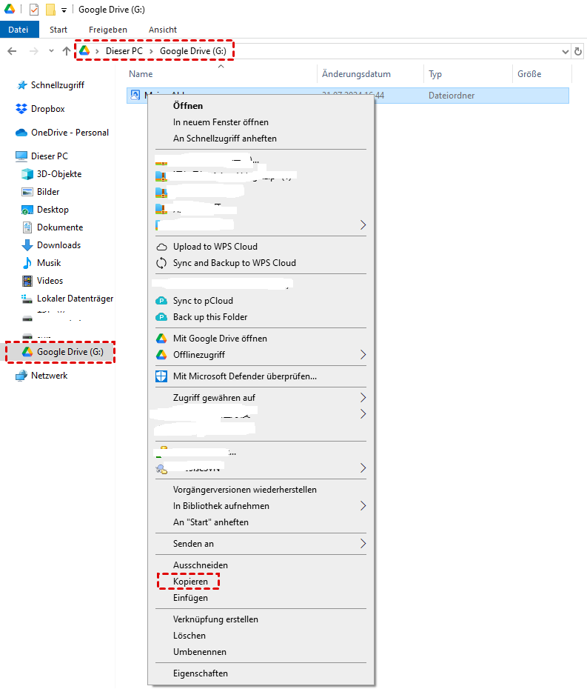Viewport: 587px width, 689px height.
Task: Choose An "Start" anheften
Action: pyautogui.click(x=211, y=522)
